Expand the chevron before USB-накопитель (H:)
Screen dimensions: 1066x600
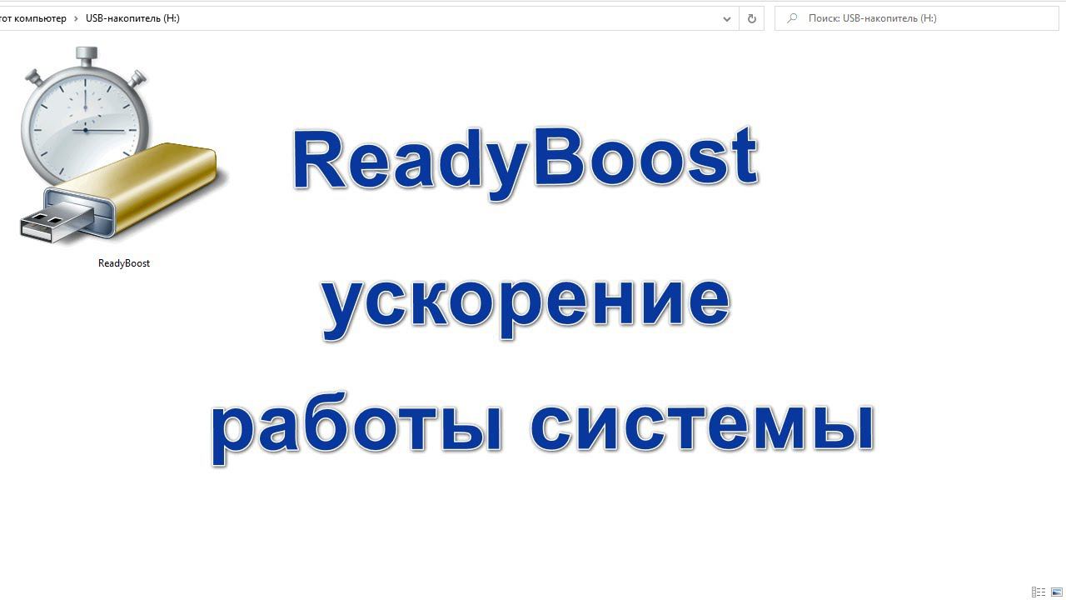tap(76, 18)
